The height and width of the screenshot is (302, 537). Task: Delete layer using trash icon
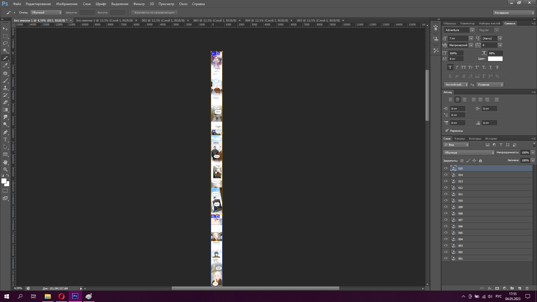[x=527, y=288]
